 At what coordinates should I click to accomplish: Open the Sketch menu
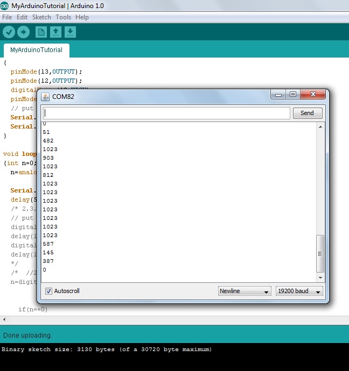coord(41,17)
